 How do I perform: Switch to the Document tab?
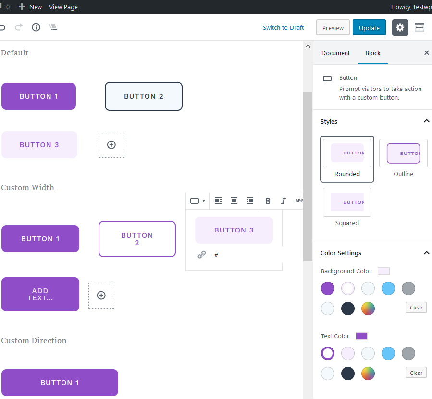pyautogui.click(x=335, y=53)
